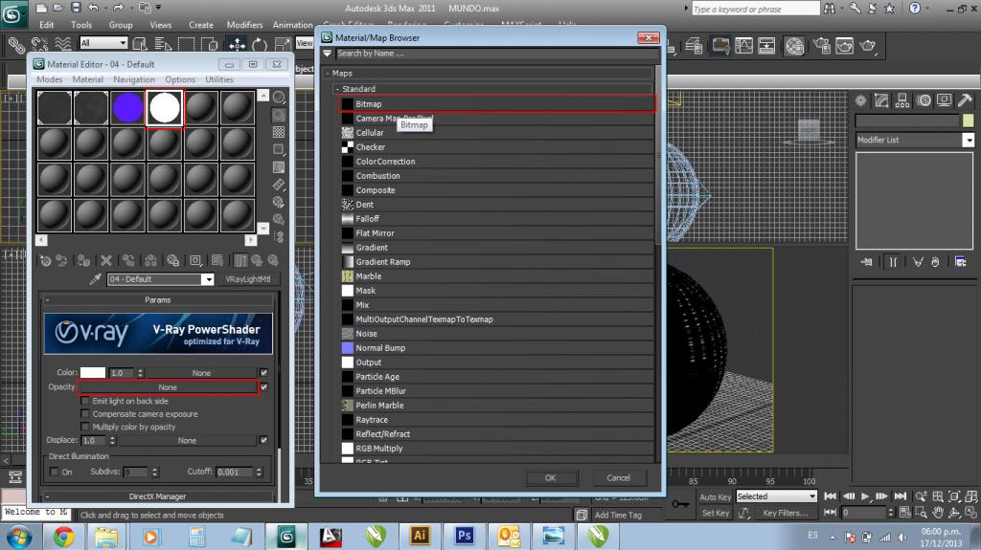Open Modes menu in Material Editor
981x550 pixels.
50,79
